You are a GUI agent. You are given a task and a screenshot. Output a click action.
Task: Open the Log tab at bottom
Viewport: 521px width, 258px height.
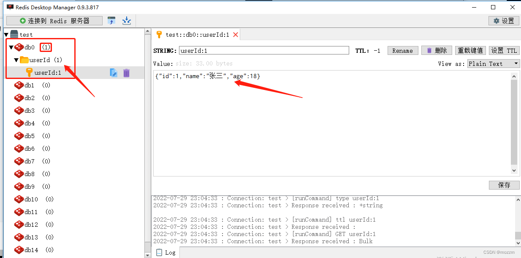click(166, 253)
